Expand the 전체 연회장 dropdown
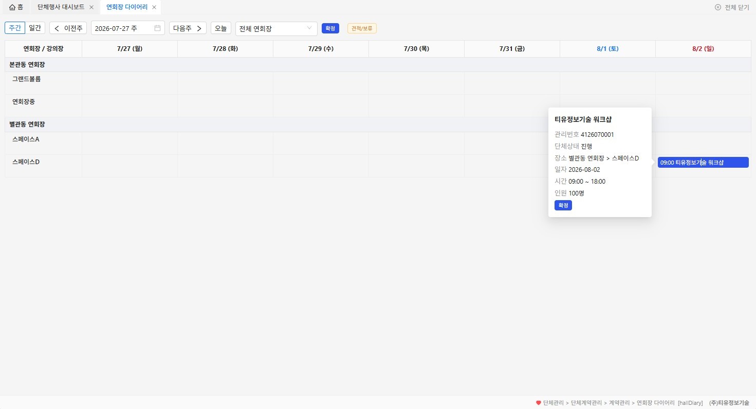756x409 pixels. point(276,28)
